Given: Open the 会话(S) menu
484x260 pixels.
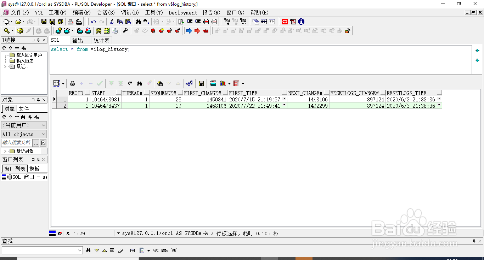Looking at the screenshot, I should pos(106,12).
